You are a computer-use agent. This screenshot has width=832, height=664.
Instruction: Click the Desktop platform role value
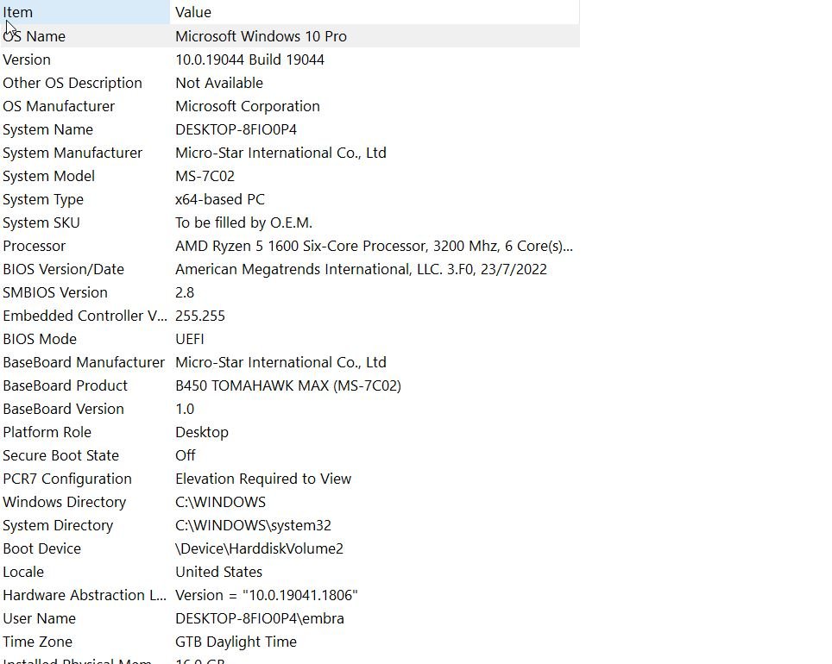point(202,433)
